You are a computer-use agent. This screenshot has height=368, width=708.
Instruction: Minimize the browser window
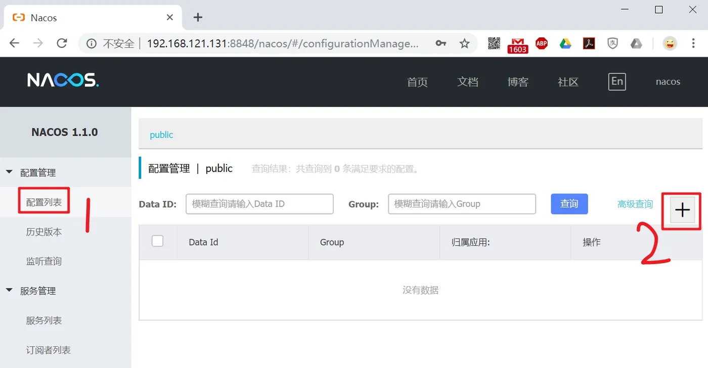pyautogui.click(x=626, y=10)
